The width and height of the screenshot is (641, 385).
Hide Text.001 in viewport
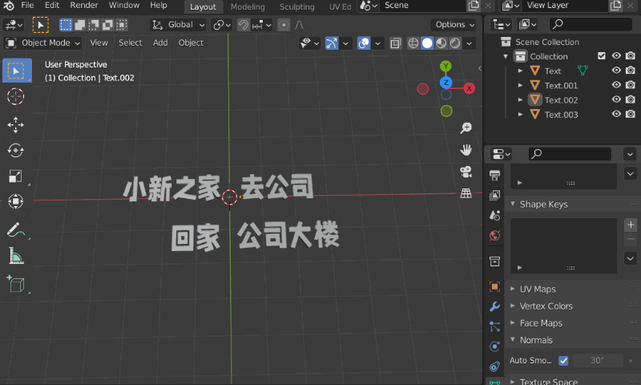point(616,85)
